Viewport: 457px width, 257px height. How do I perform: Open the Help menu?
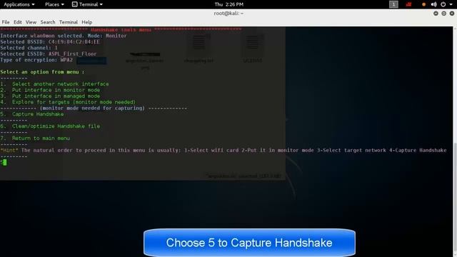coord(87,22)
